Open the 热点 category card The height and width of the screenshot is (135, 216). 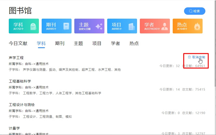188,26
